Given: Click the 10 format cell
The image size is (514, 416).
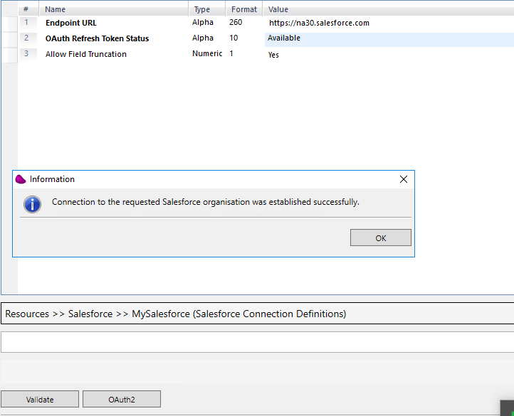Looking at the screenshot, I should click(234, 38).
